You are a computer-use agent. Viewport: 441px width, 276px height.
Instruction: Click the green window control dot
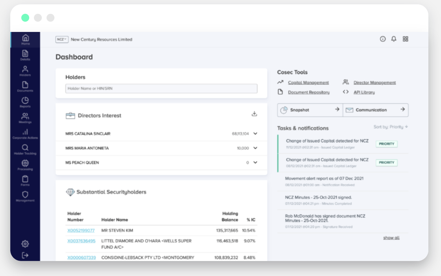(25, 18)
